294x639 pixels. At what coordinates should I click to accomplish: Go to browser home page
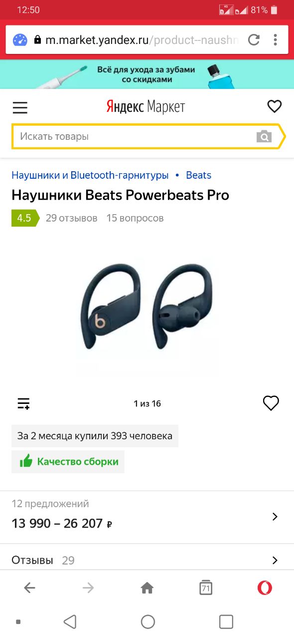tap(147, 588)
